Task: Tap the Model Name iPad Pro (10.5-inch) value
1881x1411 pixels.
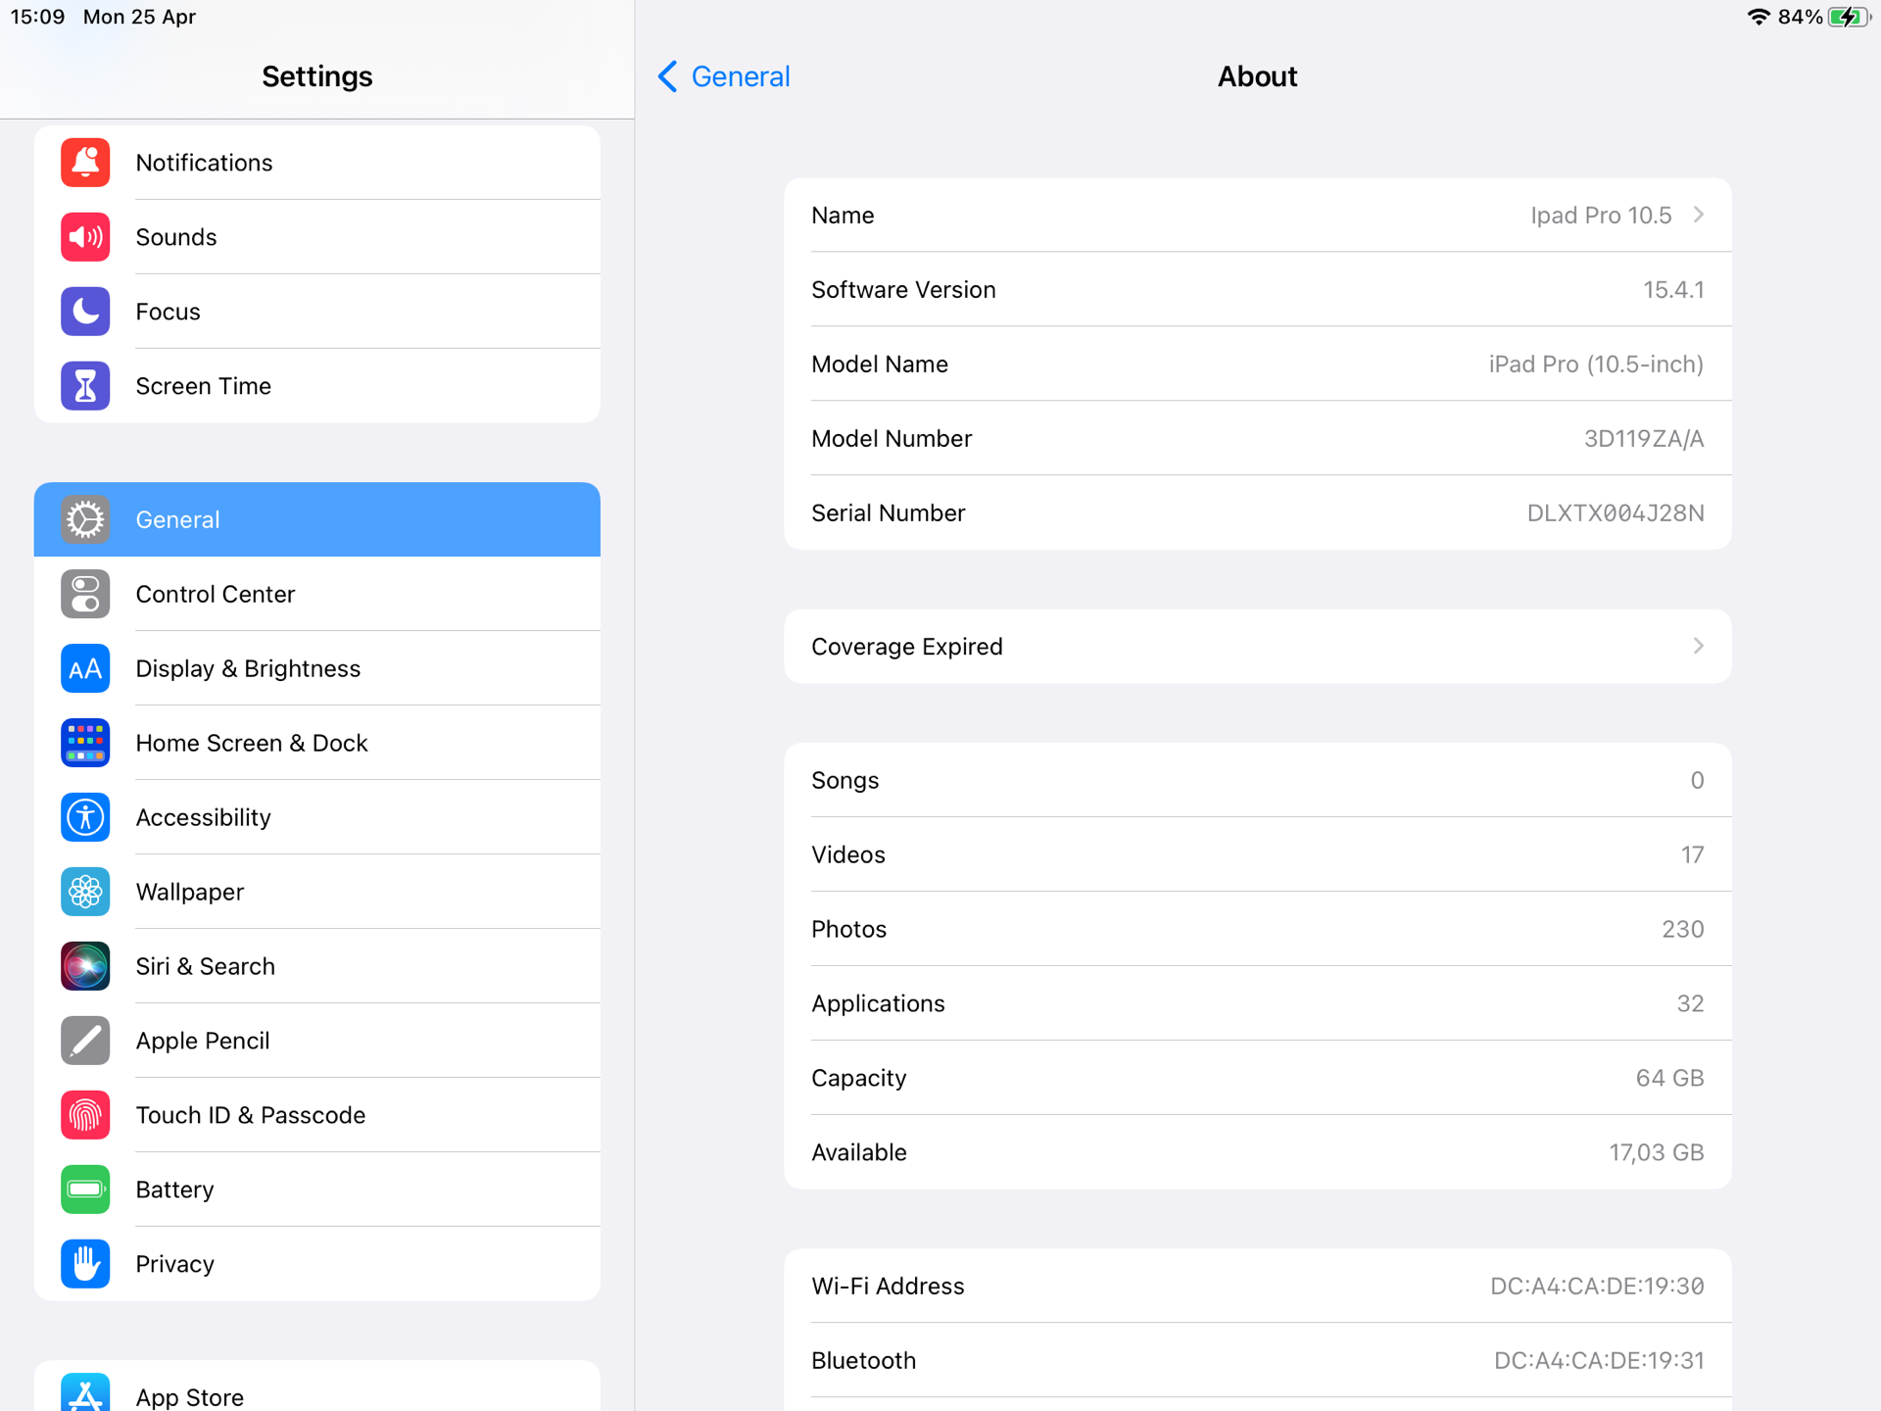Action: click(1596, 365)
